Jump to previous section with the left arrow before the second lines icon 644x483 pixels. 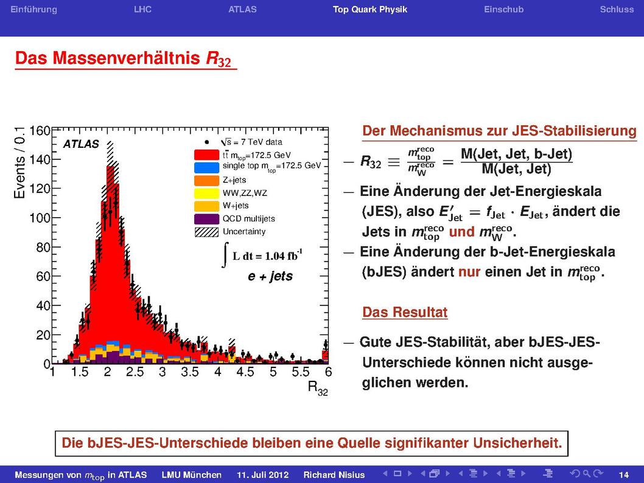(x=499, y=473)
